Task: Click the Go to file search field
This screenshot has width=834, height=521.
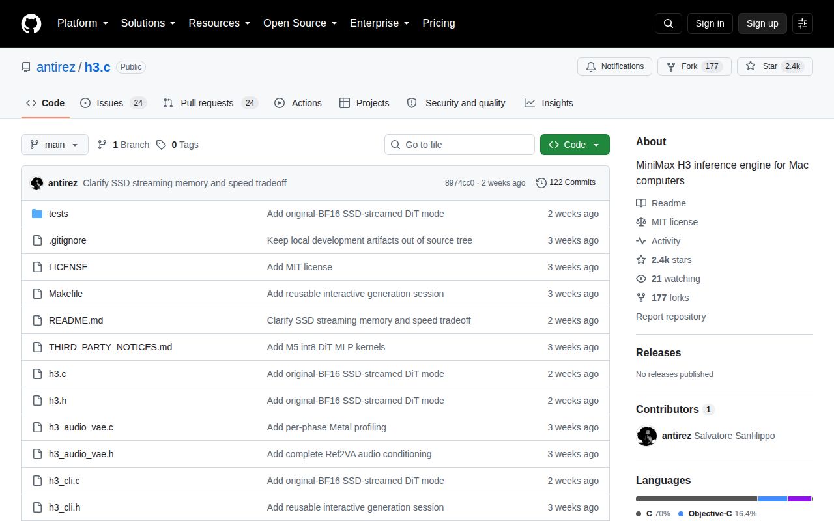Action: [459, 145]
